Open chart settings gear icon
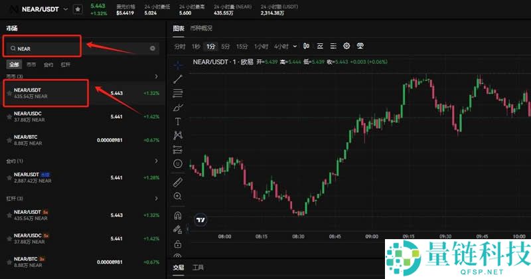This screenshot has width=531, height=279. point(346,46)
